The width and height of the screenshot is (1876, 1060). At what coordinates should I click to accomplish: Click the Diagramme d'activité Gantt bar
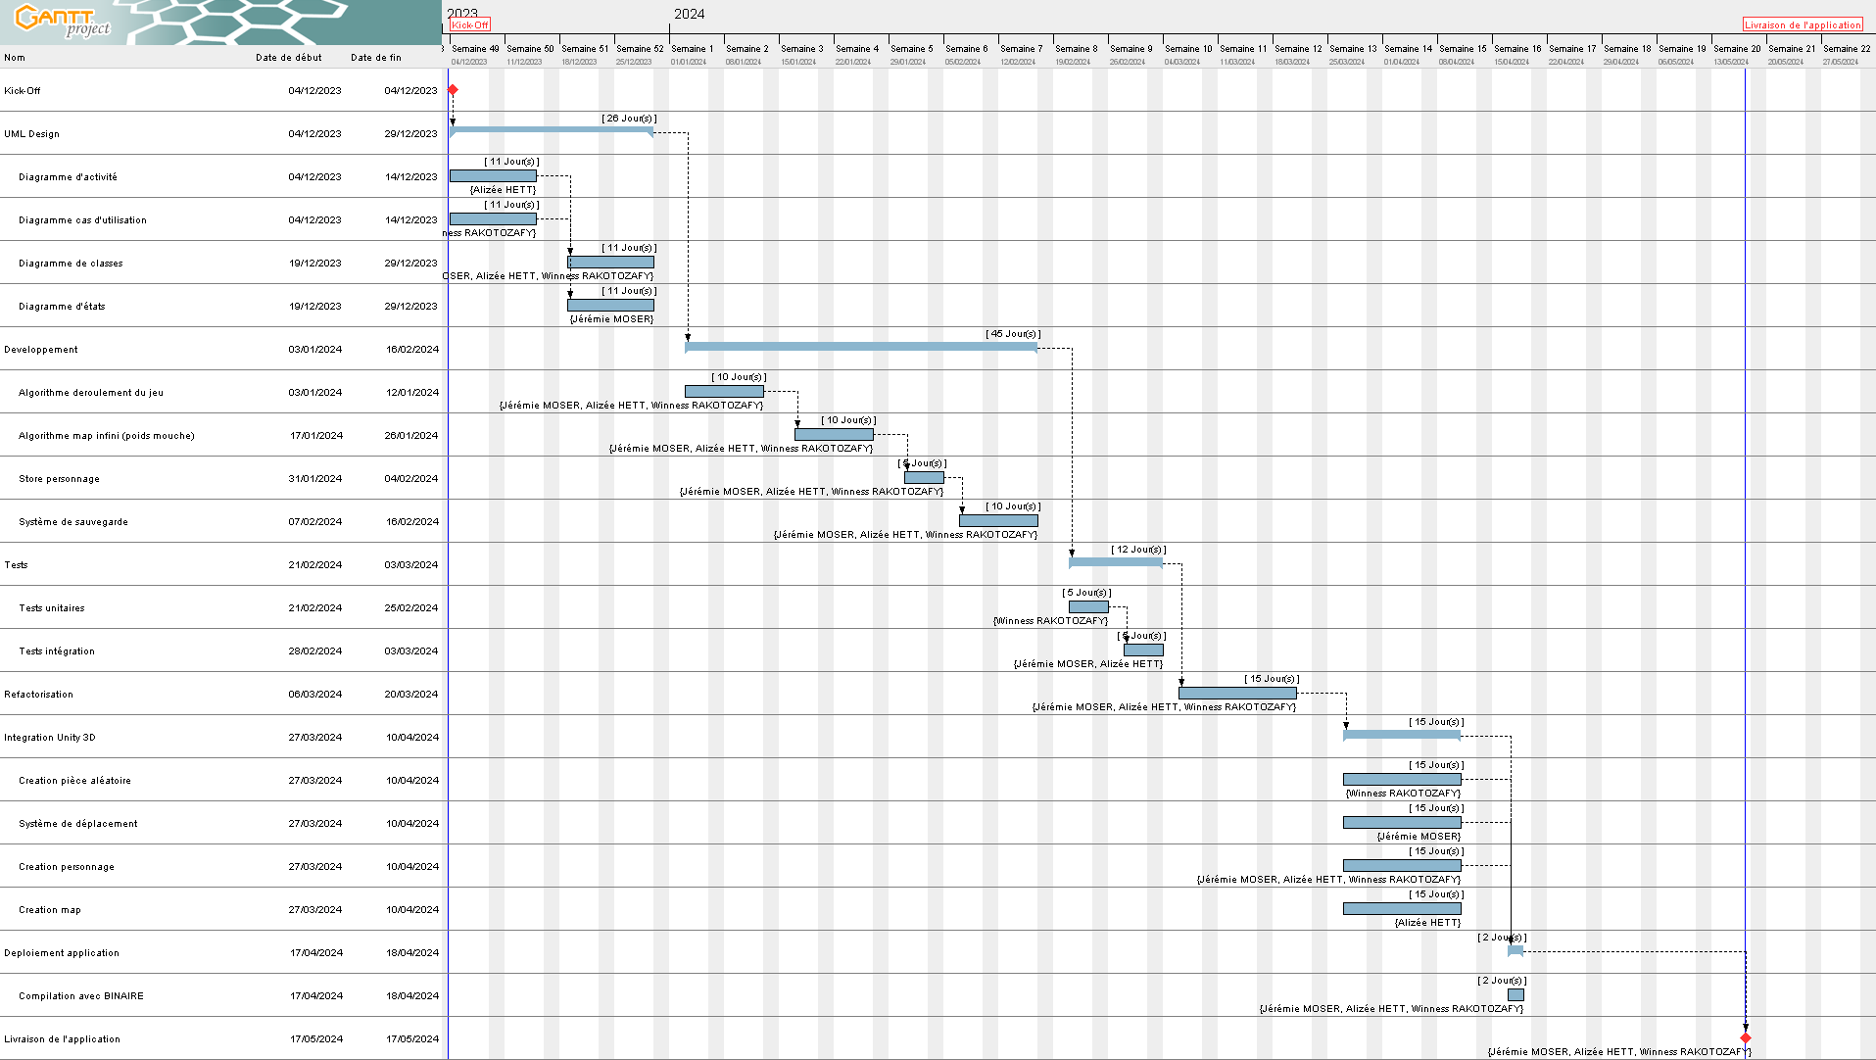coord(493,176)
